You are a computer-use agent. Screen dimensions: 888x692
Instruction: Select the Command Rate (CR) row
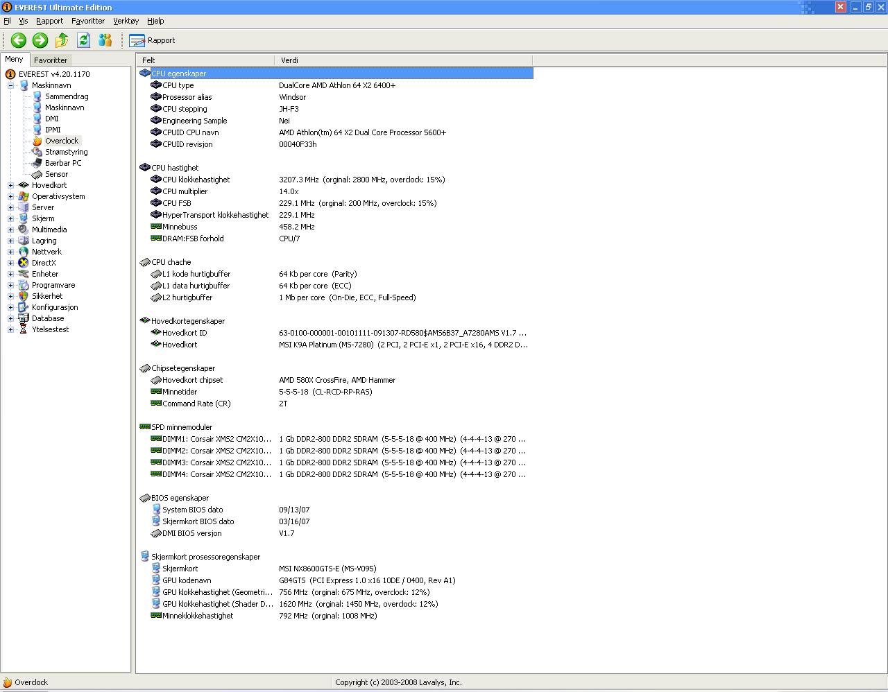pos(335,404)
